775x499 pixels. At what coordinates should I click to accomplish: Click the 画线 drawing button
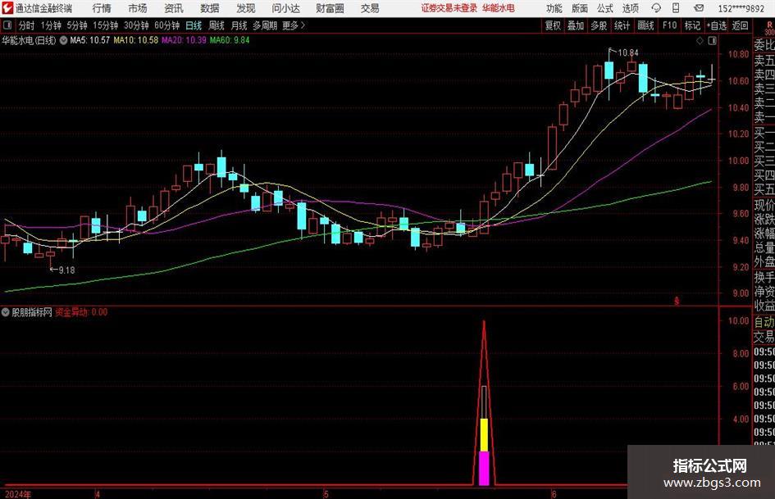coord(645,25)
